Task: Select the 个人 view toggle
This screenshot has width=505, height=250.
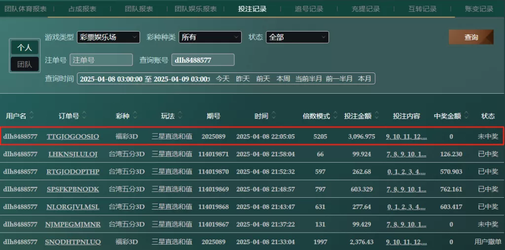Action: 25,47
